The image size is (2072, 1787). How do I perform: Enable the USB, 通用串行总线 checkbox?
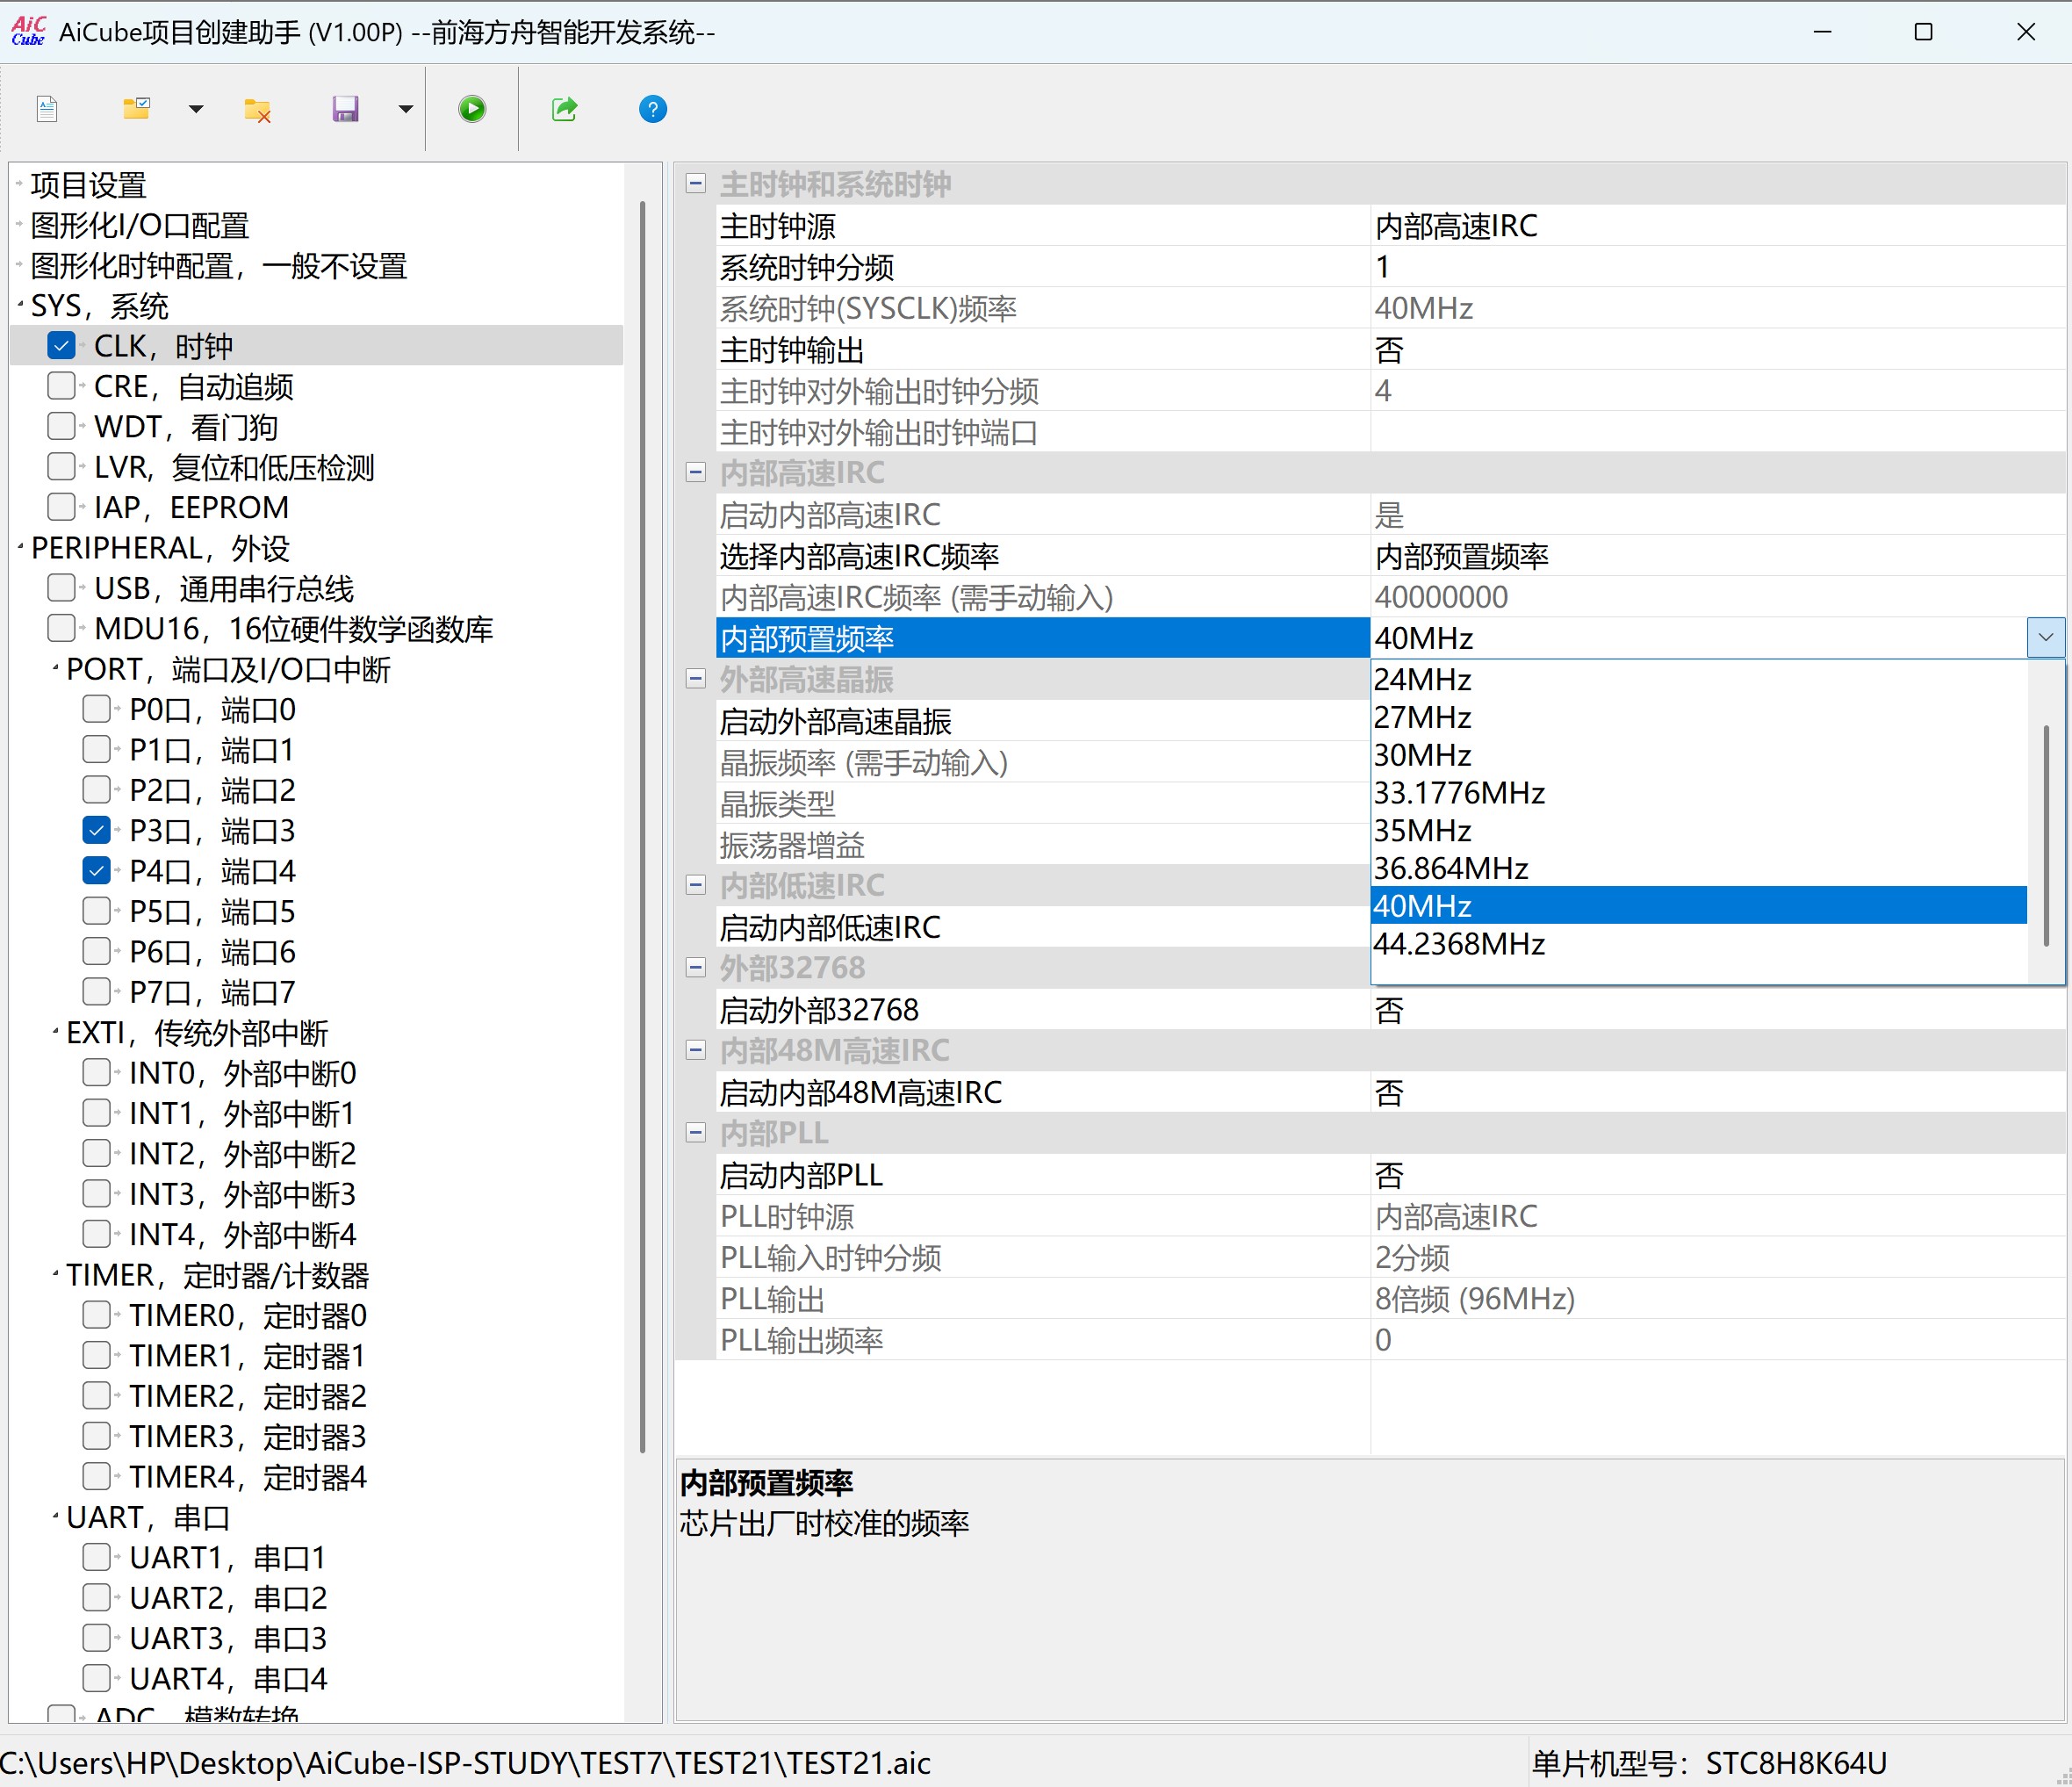click(61, 588)
